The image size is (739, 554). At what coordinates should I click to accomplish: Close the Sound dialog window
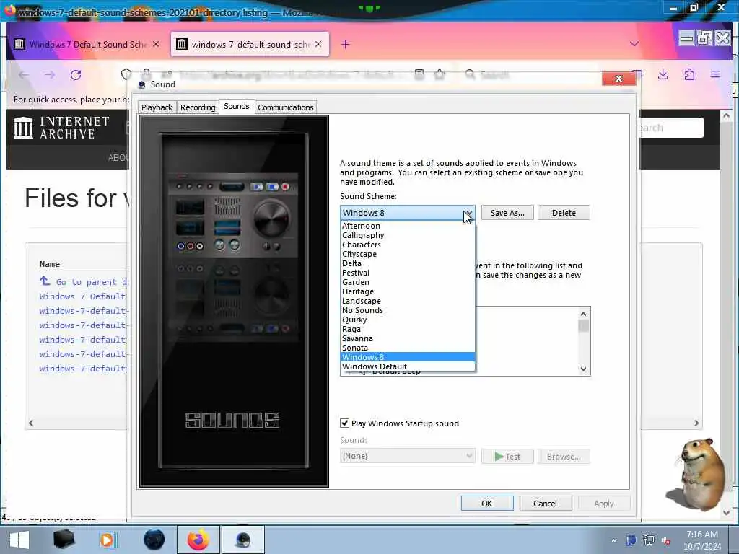pyautogui.click(x=618, y=79)
